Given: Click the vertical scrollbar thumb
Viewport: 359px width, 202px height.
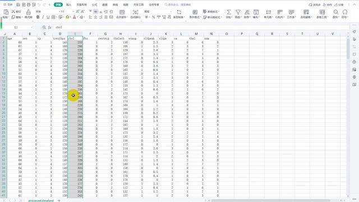Looking at the screenshot, I should pyautogui.click(x=348, y=49).
